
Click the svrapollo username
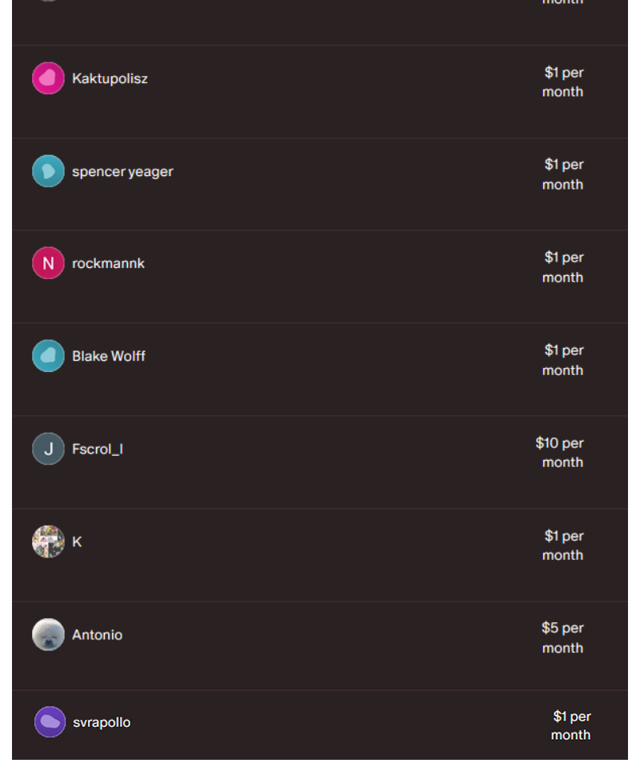tap(102, 722)
